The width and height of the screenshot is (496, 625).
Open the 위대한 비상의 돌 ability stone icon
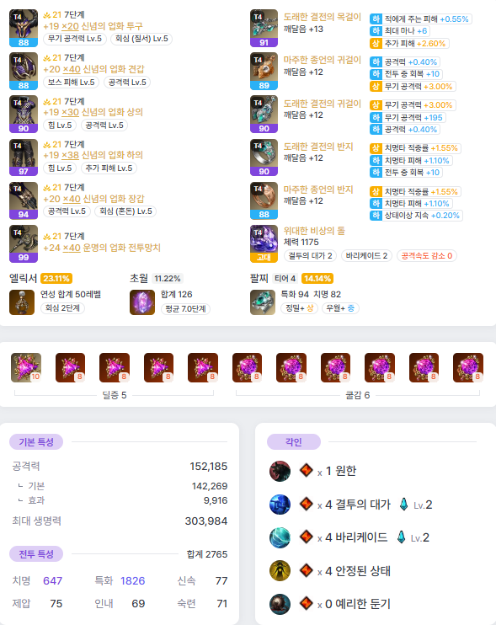tap(264, 243)
